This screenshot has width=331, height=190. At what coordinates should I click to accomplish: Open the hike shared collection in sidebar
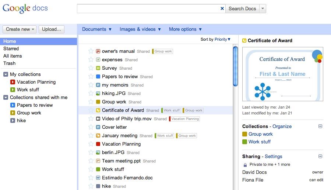coord(21,121)
